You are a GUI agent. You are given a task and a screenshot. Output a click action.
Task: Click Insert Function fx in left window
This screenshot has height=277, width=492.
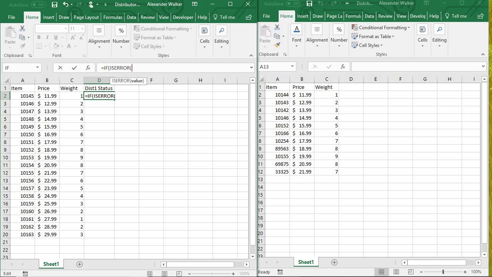(x=88, y=68)
